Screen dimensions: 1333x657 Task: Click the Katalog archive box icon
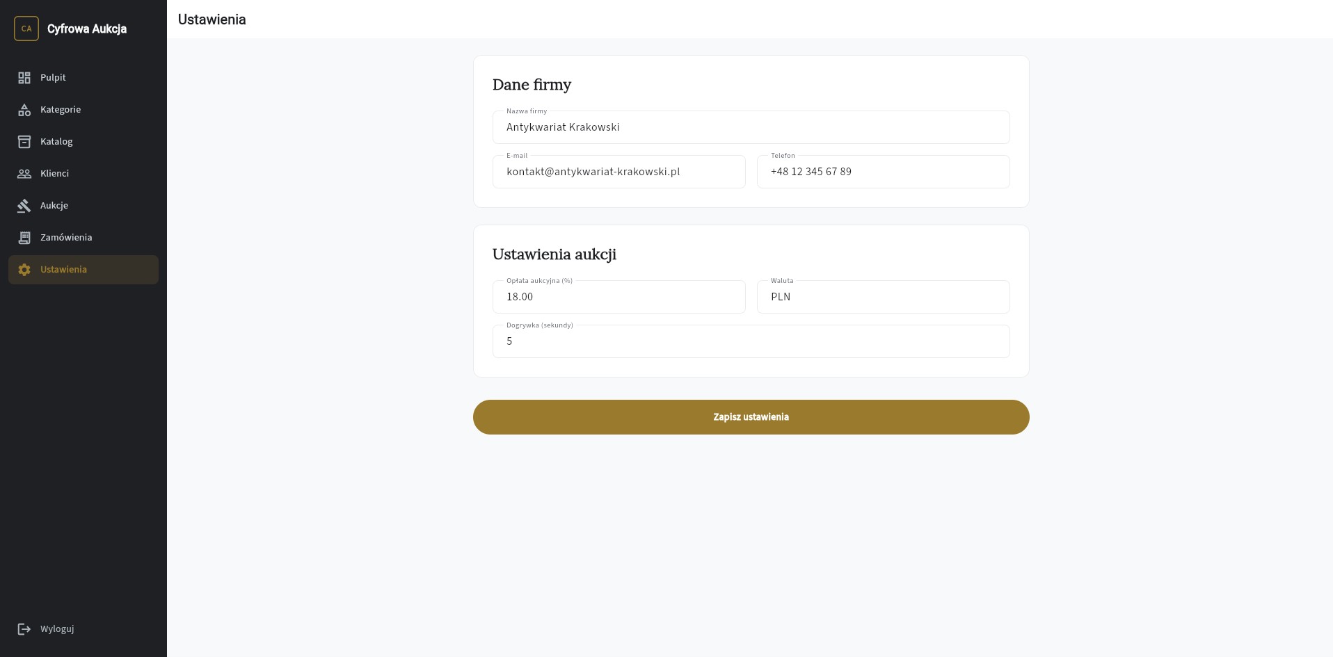point(24,142)
